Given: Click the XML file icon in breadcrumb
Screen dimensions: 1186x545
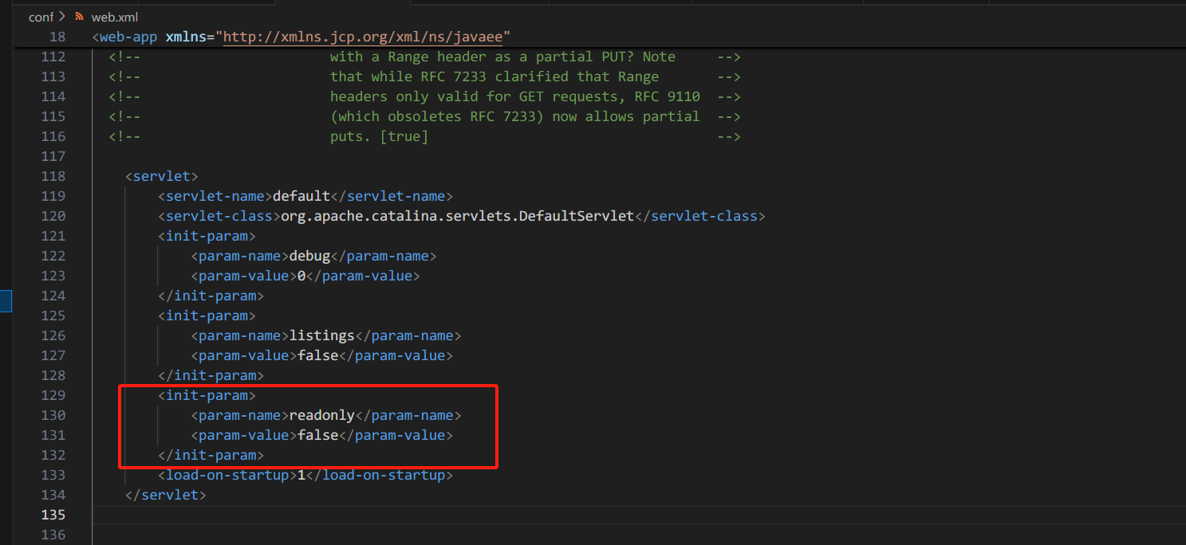Looking at the screenshot, I should pyautogui.click(x=79, y=17).
